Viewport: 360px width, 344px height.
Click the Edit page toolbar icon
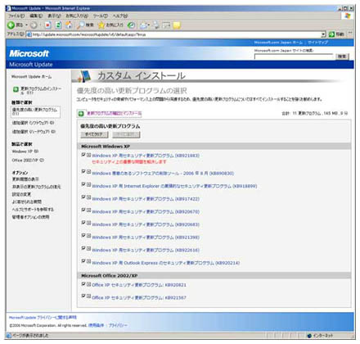(x=166, y=25)
